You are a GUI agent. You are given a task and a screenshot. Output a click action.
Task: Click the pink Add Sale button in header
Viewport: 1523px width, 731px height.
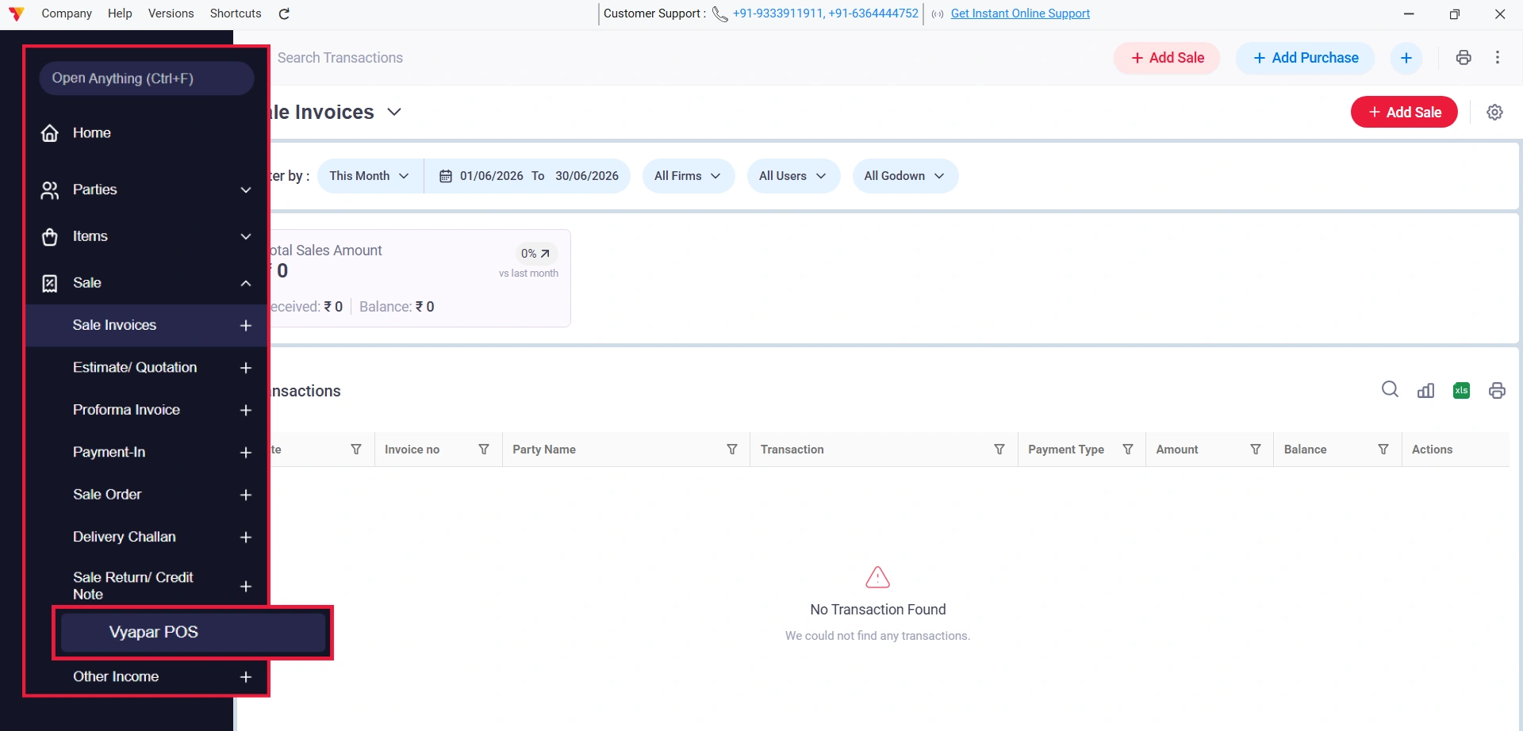coord(1167,58)
